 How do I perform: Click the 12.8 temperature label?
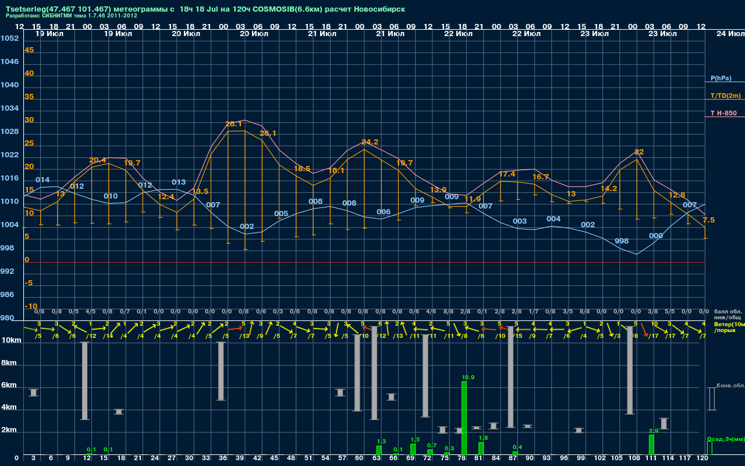(677, 195)
